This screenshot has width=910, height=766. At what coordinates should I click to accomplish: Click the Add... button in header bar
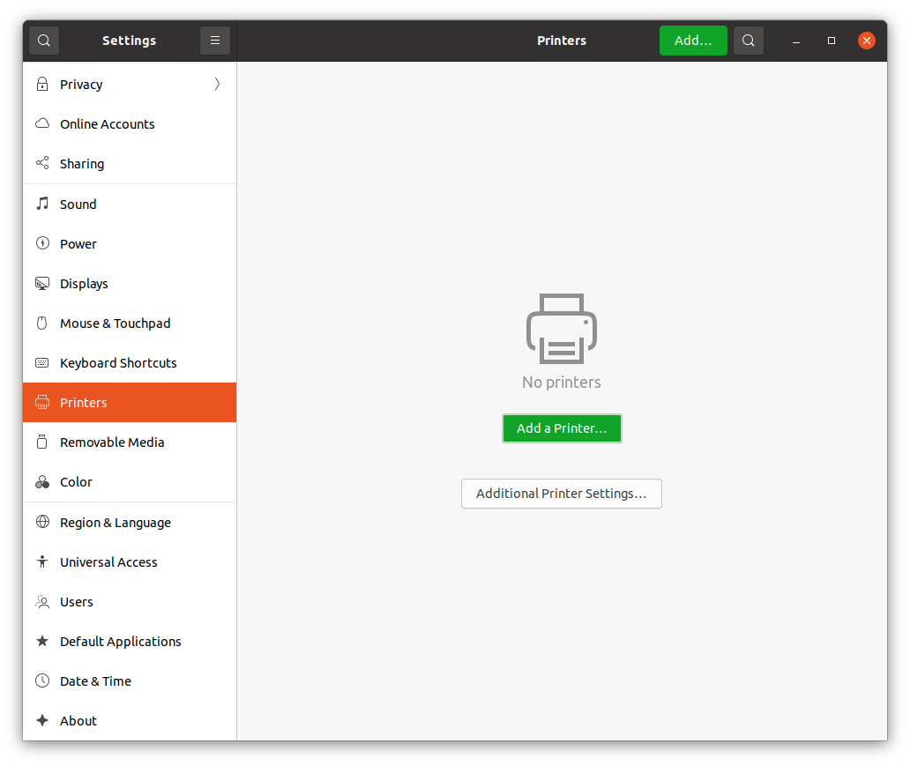[692, 41]
